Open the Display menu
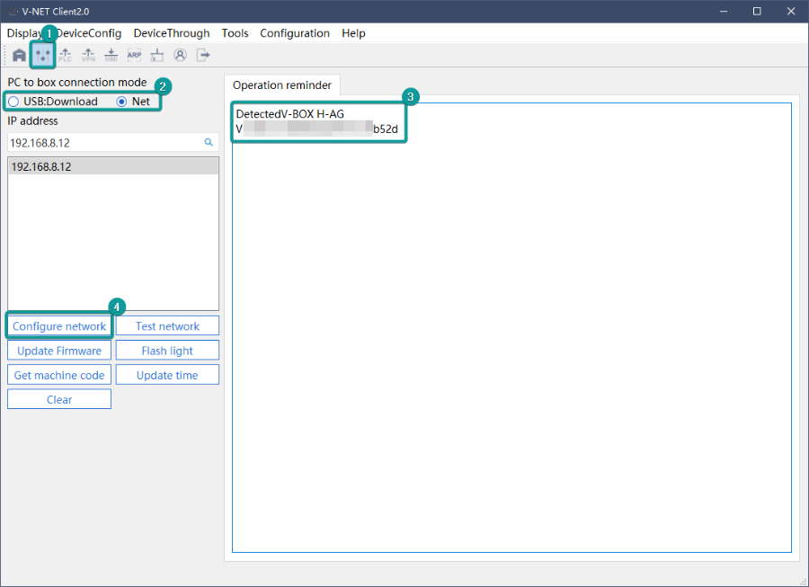809x587 pixels. 23,33
